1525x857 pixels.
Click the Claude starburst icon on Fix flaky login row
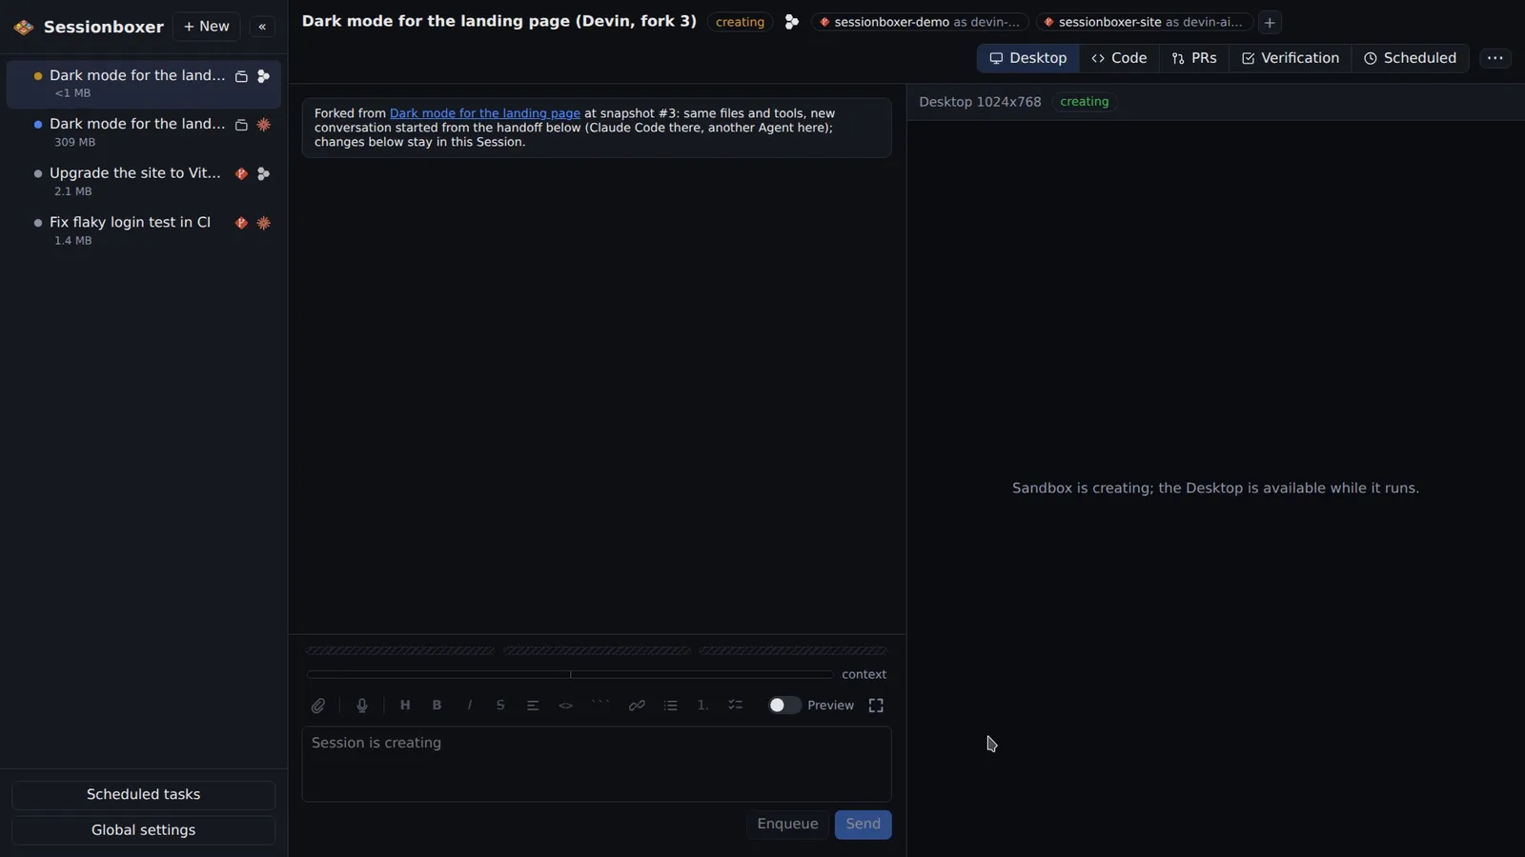[264, 223]
